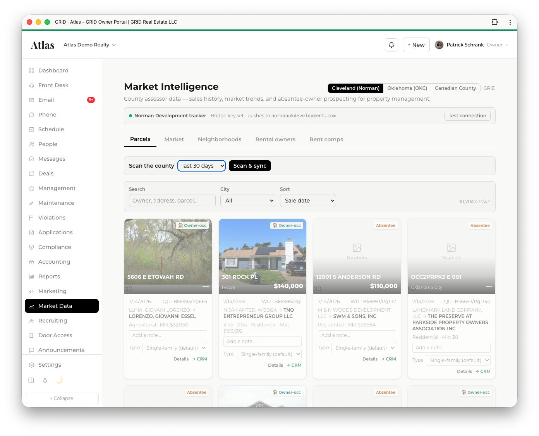Click the note field on 5606 E Etowah card
This screenshot has height=436, width=539.
[168, 335]
